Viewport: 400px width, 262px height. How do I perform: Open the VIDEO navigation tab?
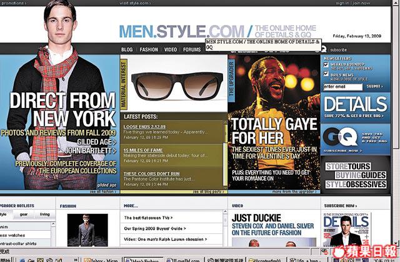click(x=171, y=50)
